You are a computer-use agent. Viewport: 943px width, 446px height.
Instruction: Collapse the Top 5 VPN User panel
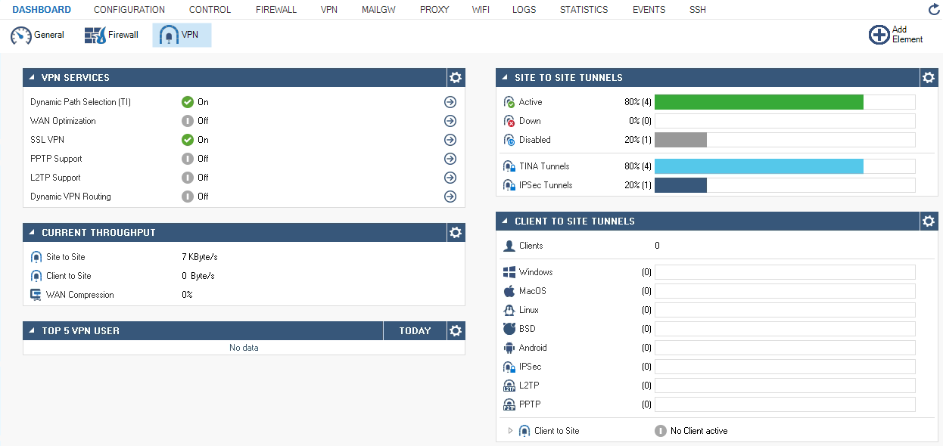32,330
